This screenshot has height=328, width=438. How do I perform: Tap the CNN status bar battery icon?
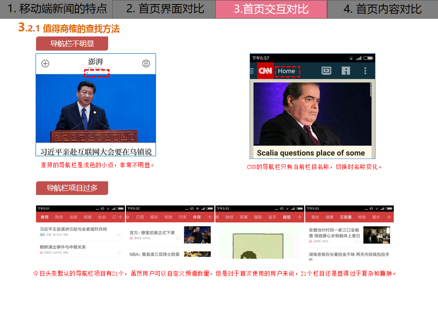[368, 58]
